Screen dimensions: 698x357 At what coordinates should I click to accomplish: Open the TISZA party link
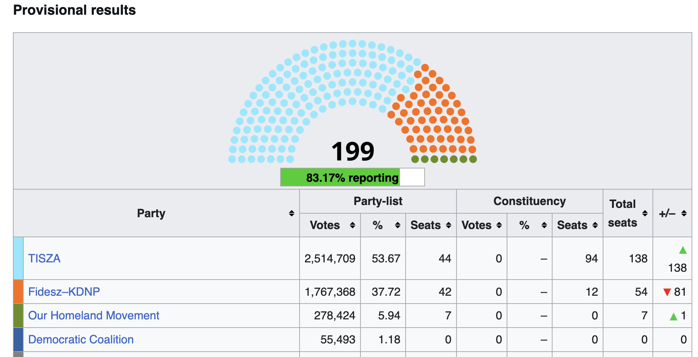[44, 258]
